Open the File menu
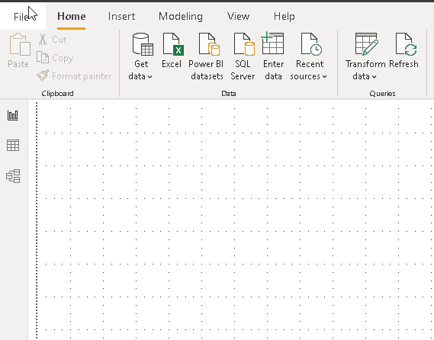 (21, 17)
